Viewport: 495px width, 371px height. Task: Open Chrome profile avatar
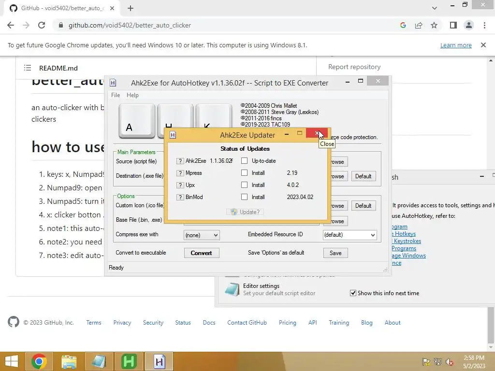(469, 25)
